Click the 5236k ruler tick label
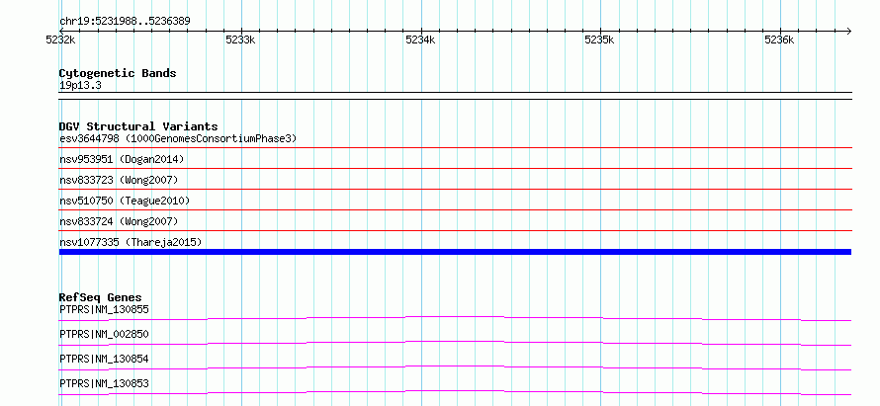This screenshot has height=406, width=880. (779, 40)
